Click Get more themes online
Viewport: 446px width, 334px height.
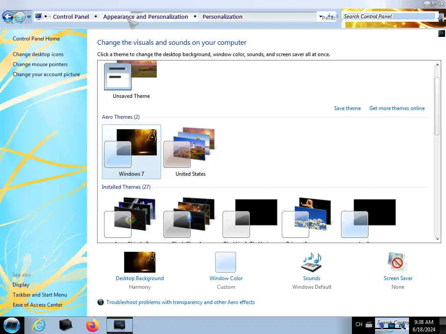(397, 108)
